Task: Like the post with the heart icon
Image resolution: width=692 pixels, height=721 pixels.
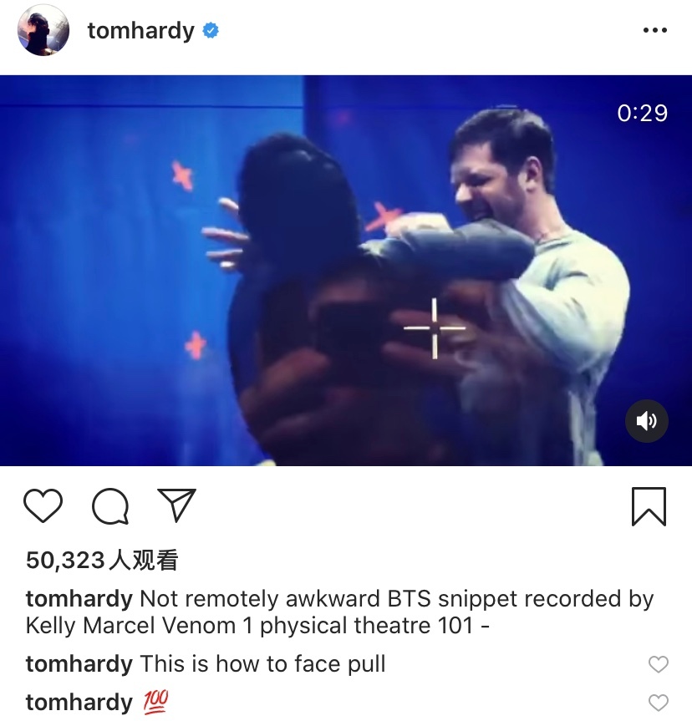Action: click(x=43, y=505)
